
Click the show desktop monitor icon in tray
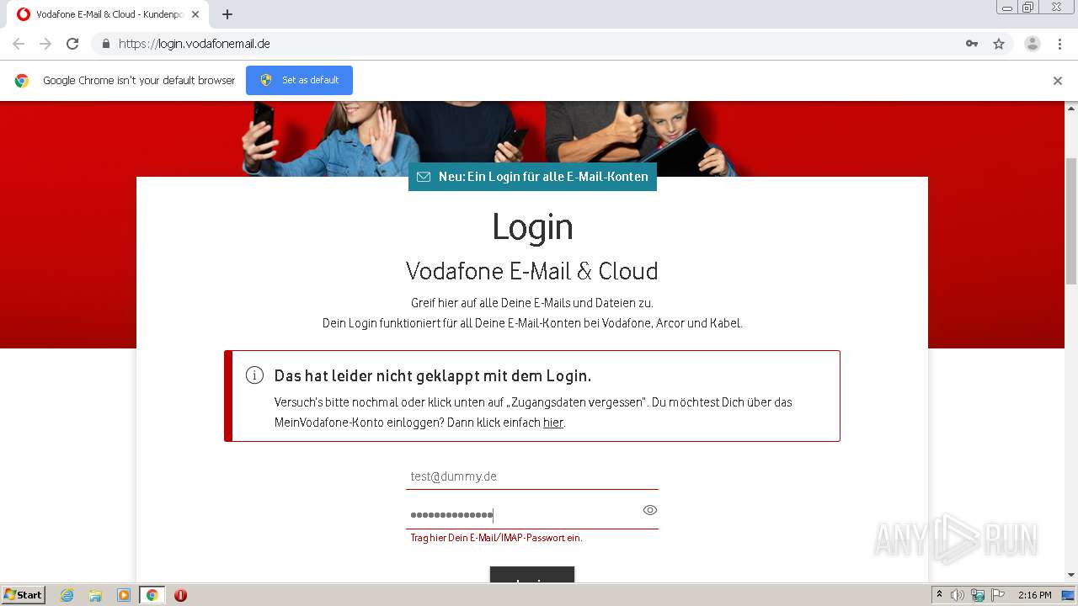1068,595
